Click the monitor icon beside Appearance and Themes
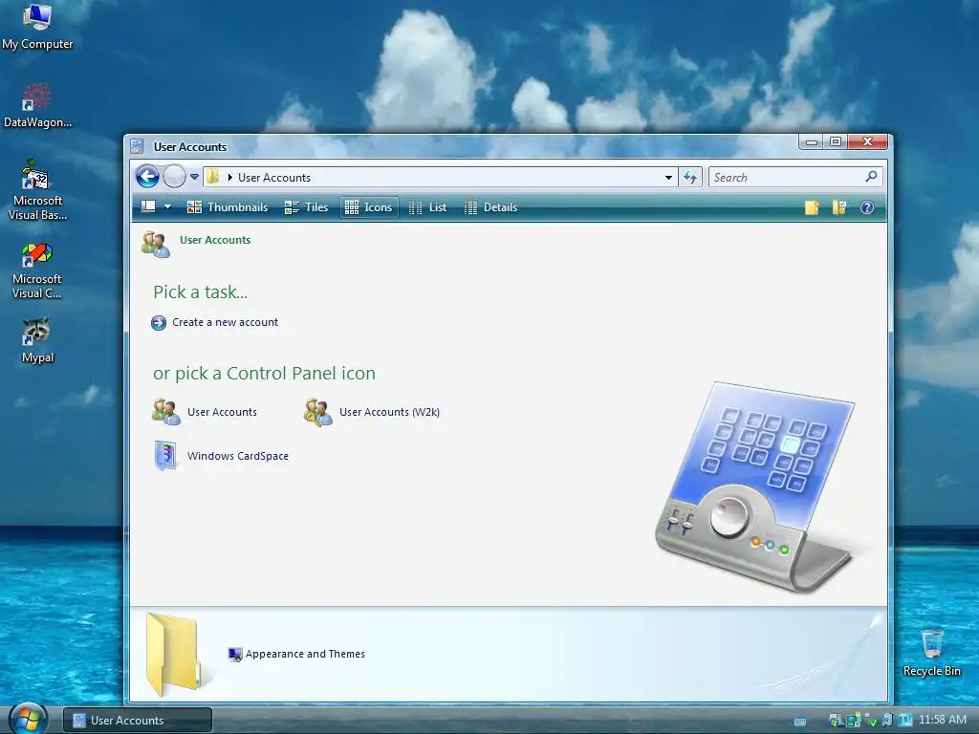 point(235,654)
